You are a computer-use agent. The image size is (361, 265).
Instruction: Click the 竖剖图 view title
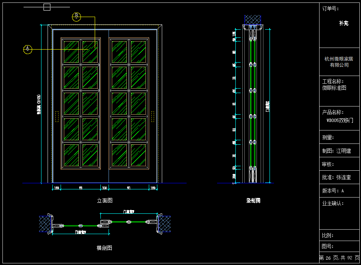point(253,200)
